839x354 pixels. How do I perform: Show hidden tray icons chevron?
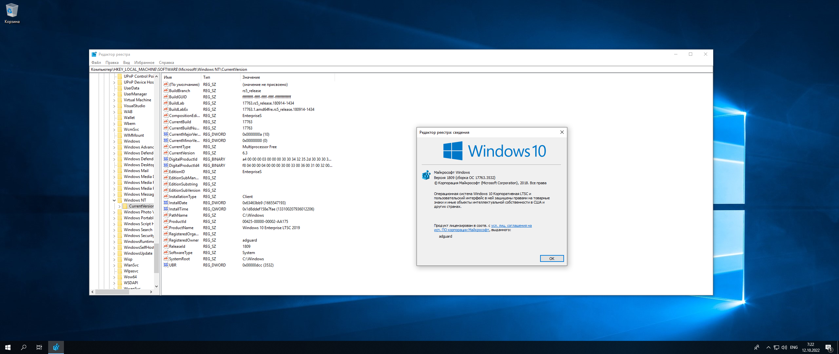[x=768, y=347]
